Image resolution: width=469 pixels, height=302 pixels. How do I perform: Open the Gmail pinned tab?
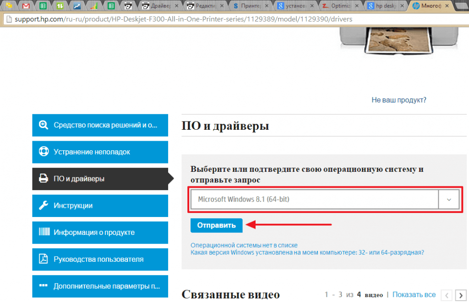pos(26,6)
